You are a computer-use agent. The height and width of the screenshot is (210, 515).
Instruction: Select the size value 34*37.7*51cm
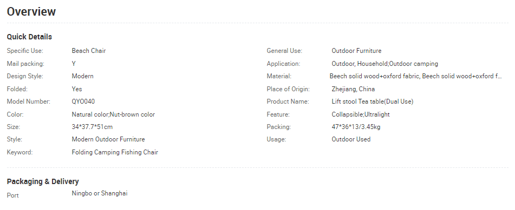(92, 127)
